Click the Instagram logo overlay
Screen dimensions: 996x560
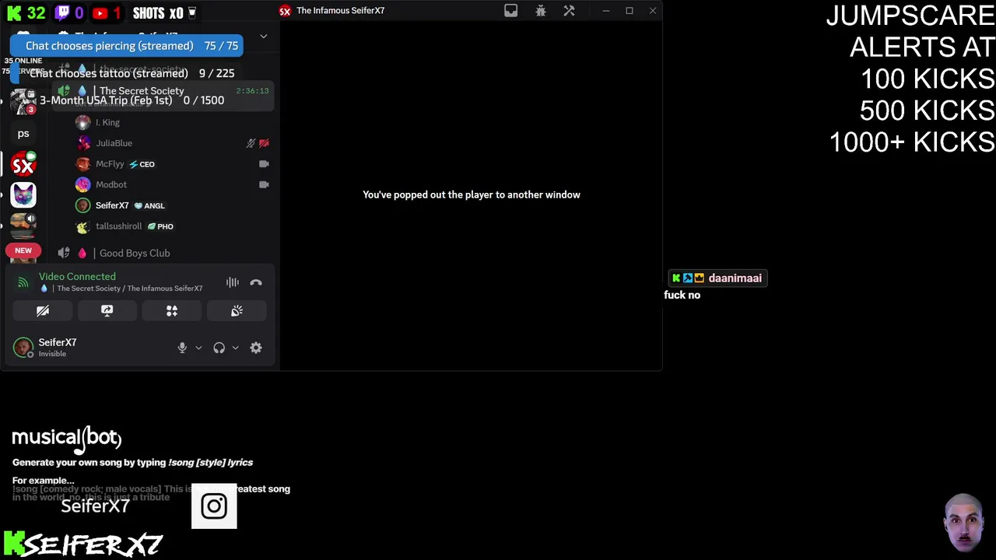point(214,506)
